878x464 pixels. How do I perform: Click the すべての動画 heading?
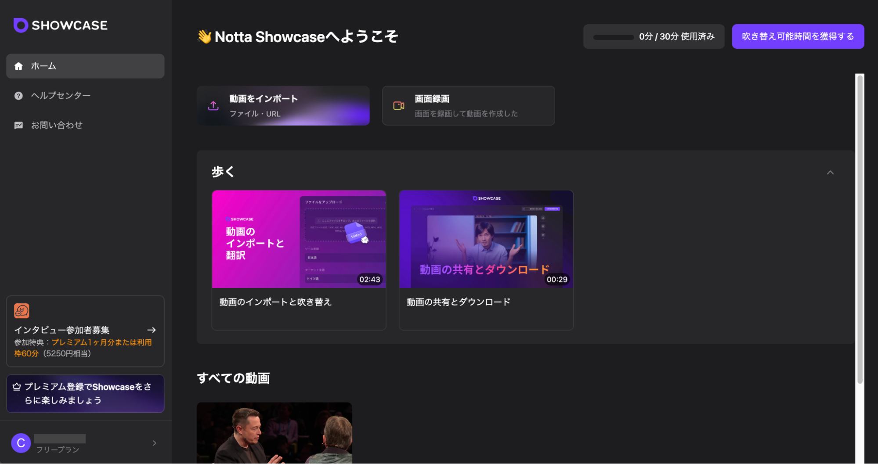233,378
